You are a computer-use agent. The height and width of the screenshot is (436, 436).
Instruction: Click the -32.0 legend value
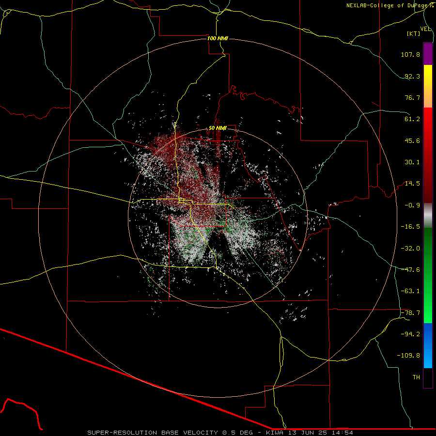(x=410, y=249)
